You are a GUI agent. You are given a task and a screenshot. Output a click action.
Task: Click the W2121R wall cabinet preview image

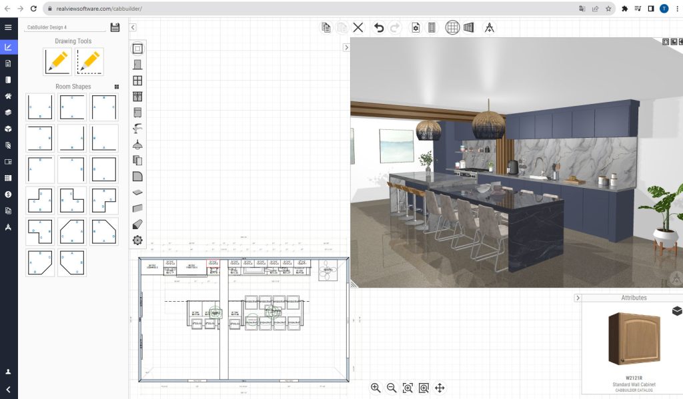634,338
